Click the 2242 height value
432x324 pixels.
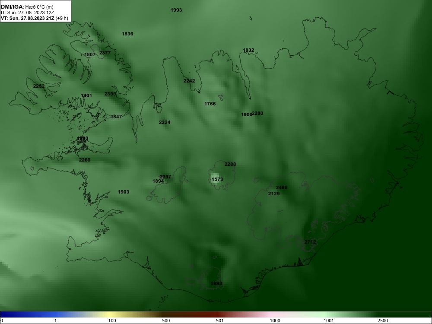189,81
